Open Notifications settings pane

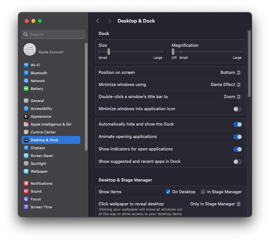point(51,183)
